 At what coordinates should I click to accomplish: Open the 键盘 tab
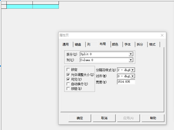(79, 45)
